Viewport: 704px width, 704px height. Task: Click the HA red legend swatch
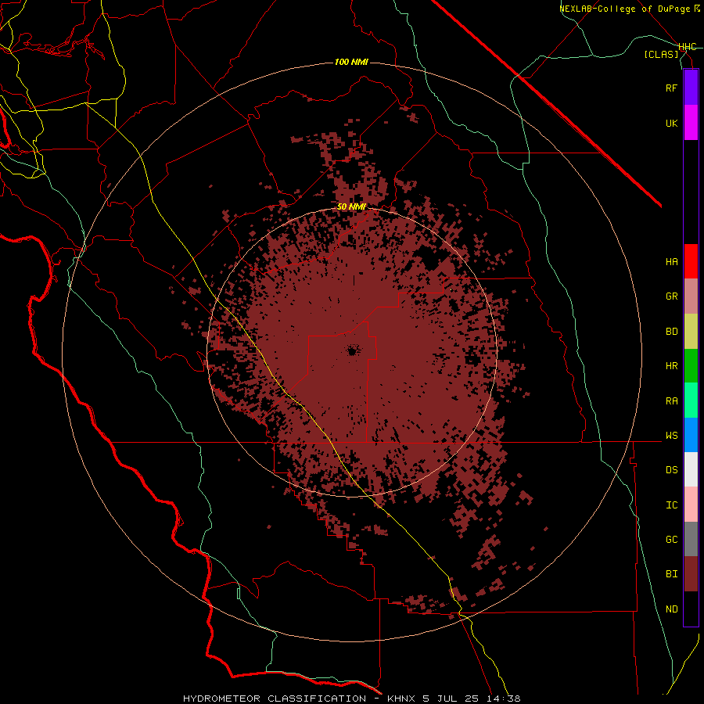click(691, 261)
